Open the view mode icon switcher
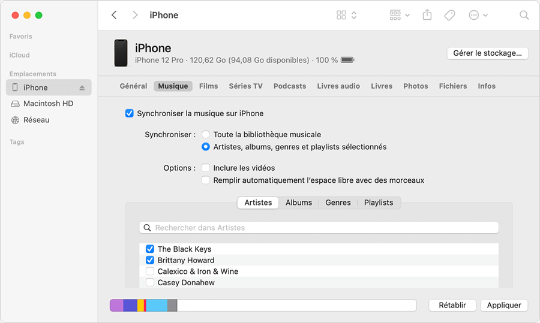 [347, 16]
